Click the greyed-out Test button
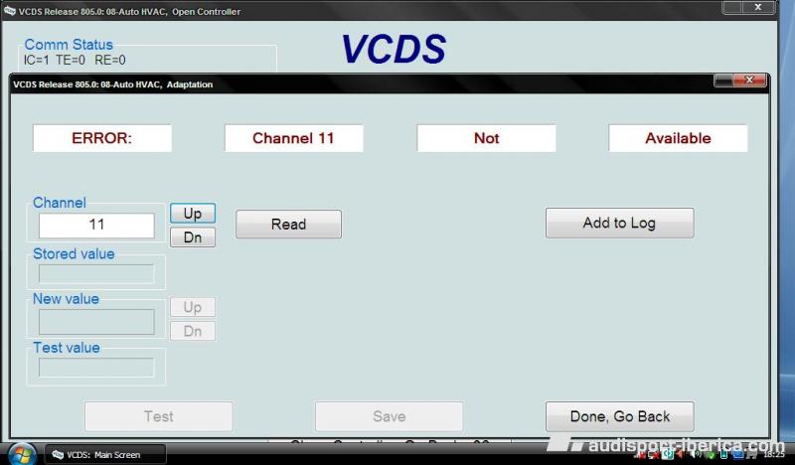The image size is (795, 465). (159, 416)
